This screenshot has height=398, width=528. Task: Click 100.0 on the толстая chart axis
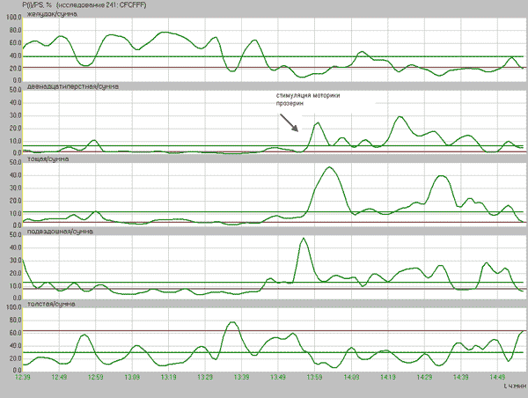(x=14, y=307)
